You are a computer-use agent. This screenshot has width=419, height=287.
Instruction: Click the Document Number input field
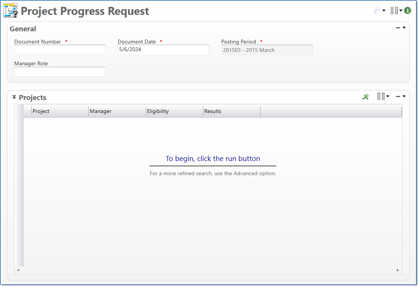60,50
